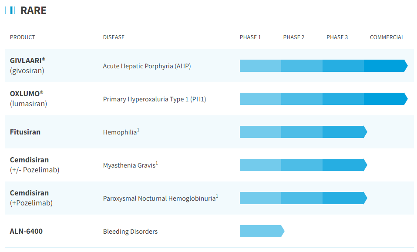Click the Hemophilia footnote superscript 1
This screenshot has width=417, height=252.
tap(138, 130)
